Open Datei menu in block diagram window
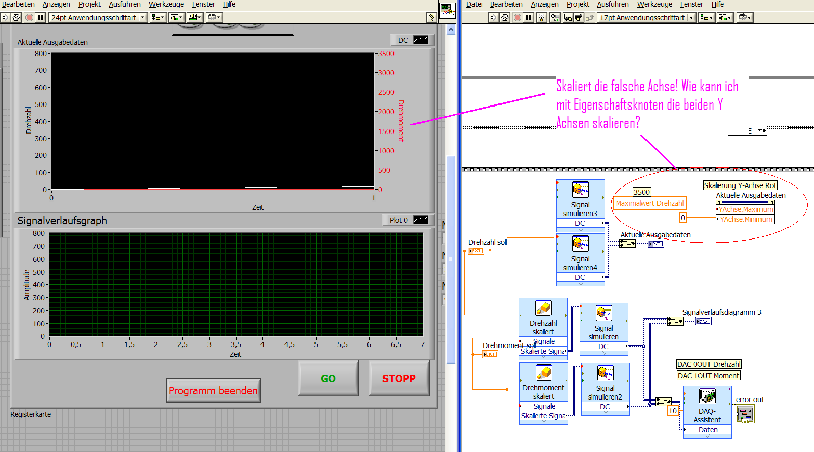The height and width of the screenshot is (452, 814). [474, 4]
